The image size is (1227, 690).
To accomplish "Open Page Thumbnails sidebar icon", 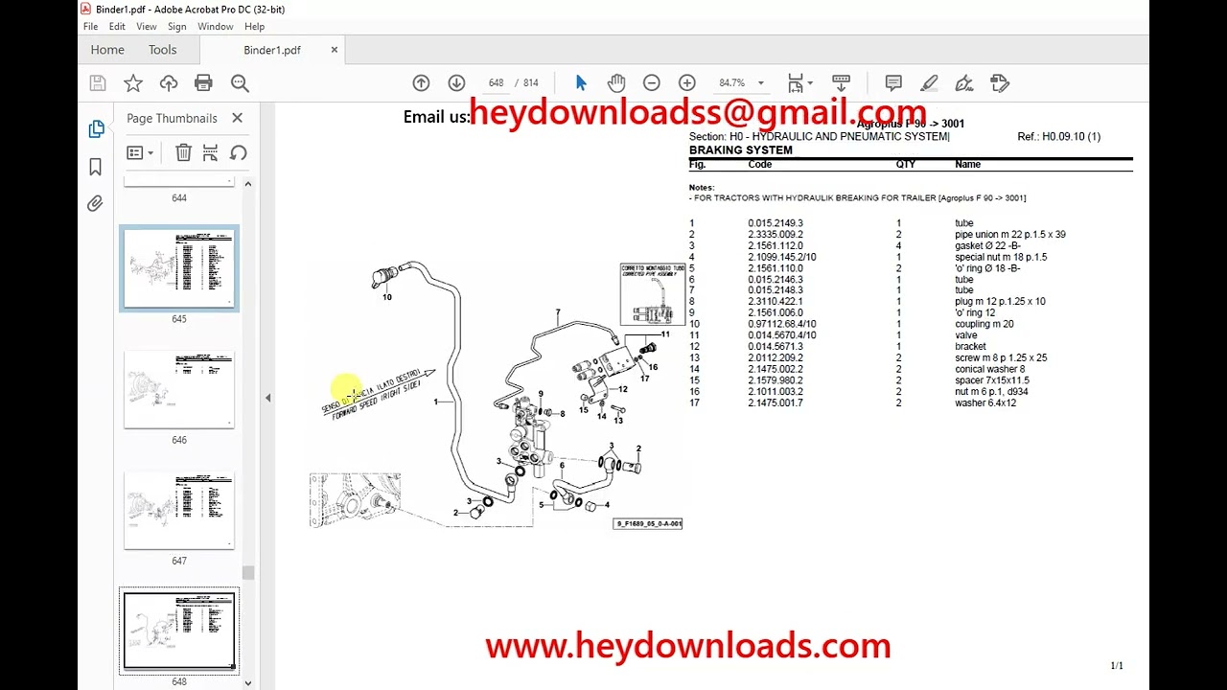I will [96, 129].
